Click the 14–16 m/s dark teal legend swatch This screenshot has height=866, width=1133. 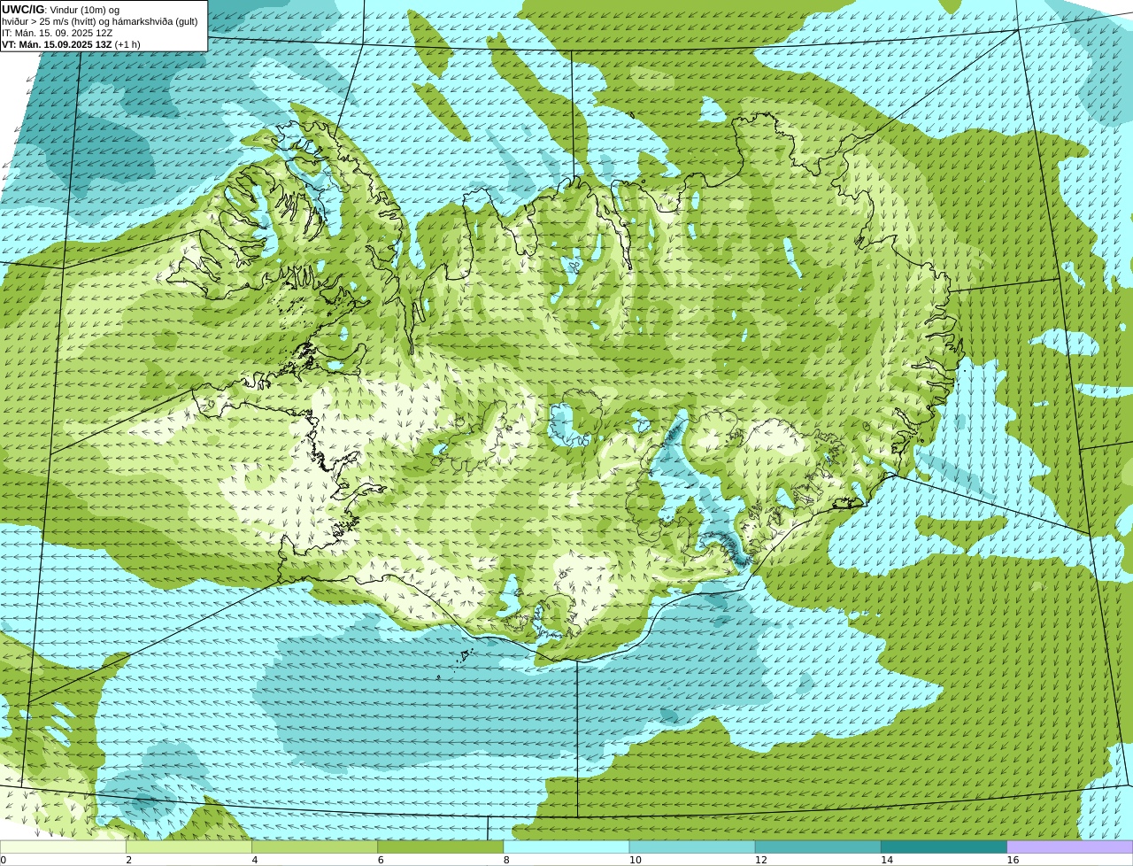[944, 847]
